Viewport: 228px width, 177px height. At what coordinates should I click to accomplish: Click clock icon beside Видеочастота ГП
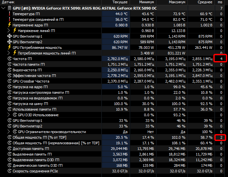(10, 70)
